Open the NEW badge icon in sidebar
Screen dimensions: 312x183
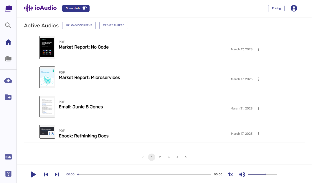click(x=8, y=157)
